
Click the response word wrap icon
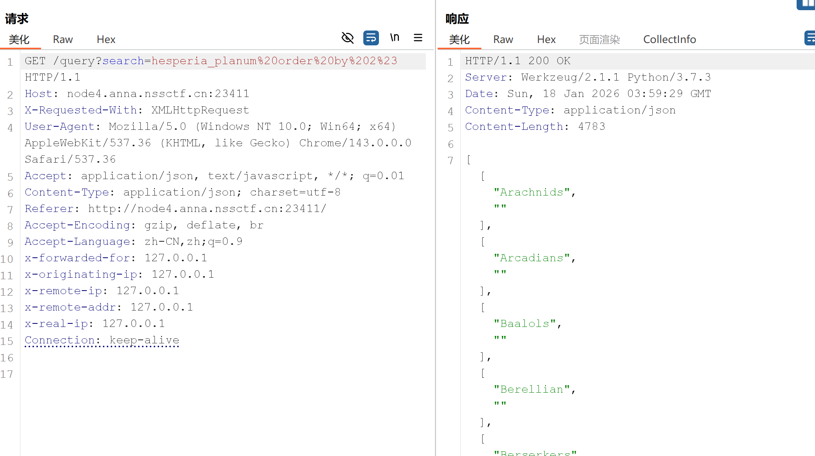[x=810, y=38]
